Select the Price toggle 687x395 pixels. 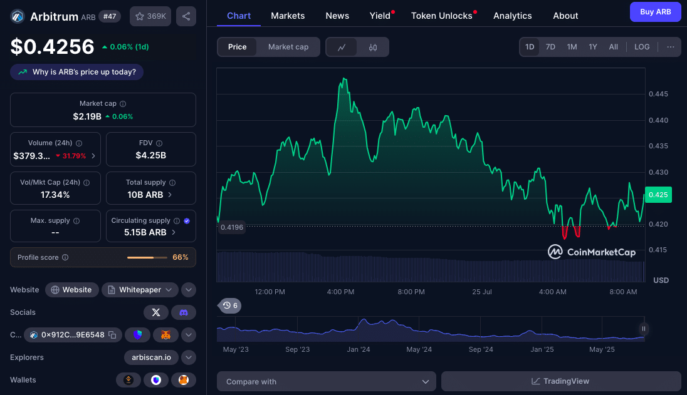click(237, 47)
